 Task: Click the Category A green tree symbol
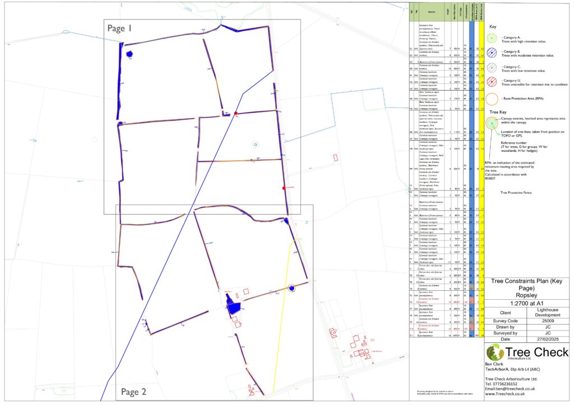click(x=492, y=38)
